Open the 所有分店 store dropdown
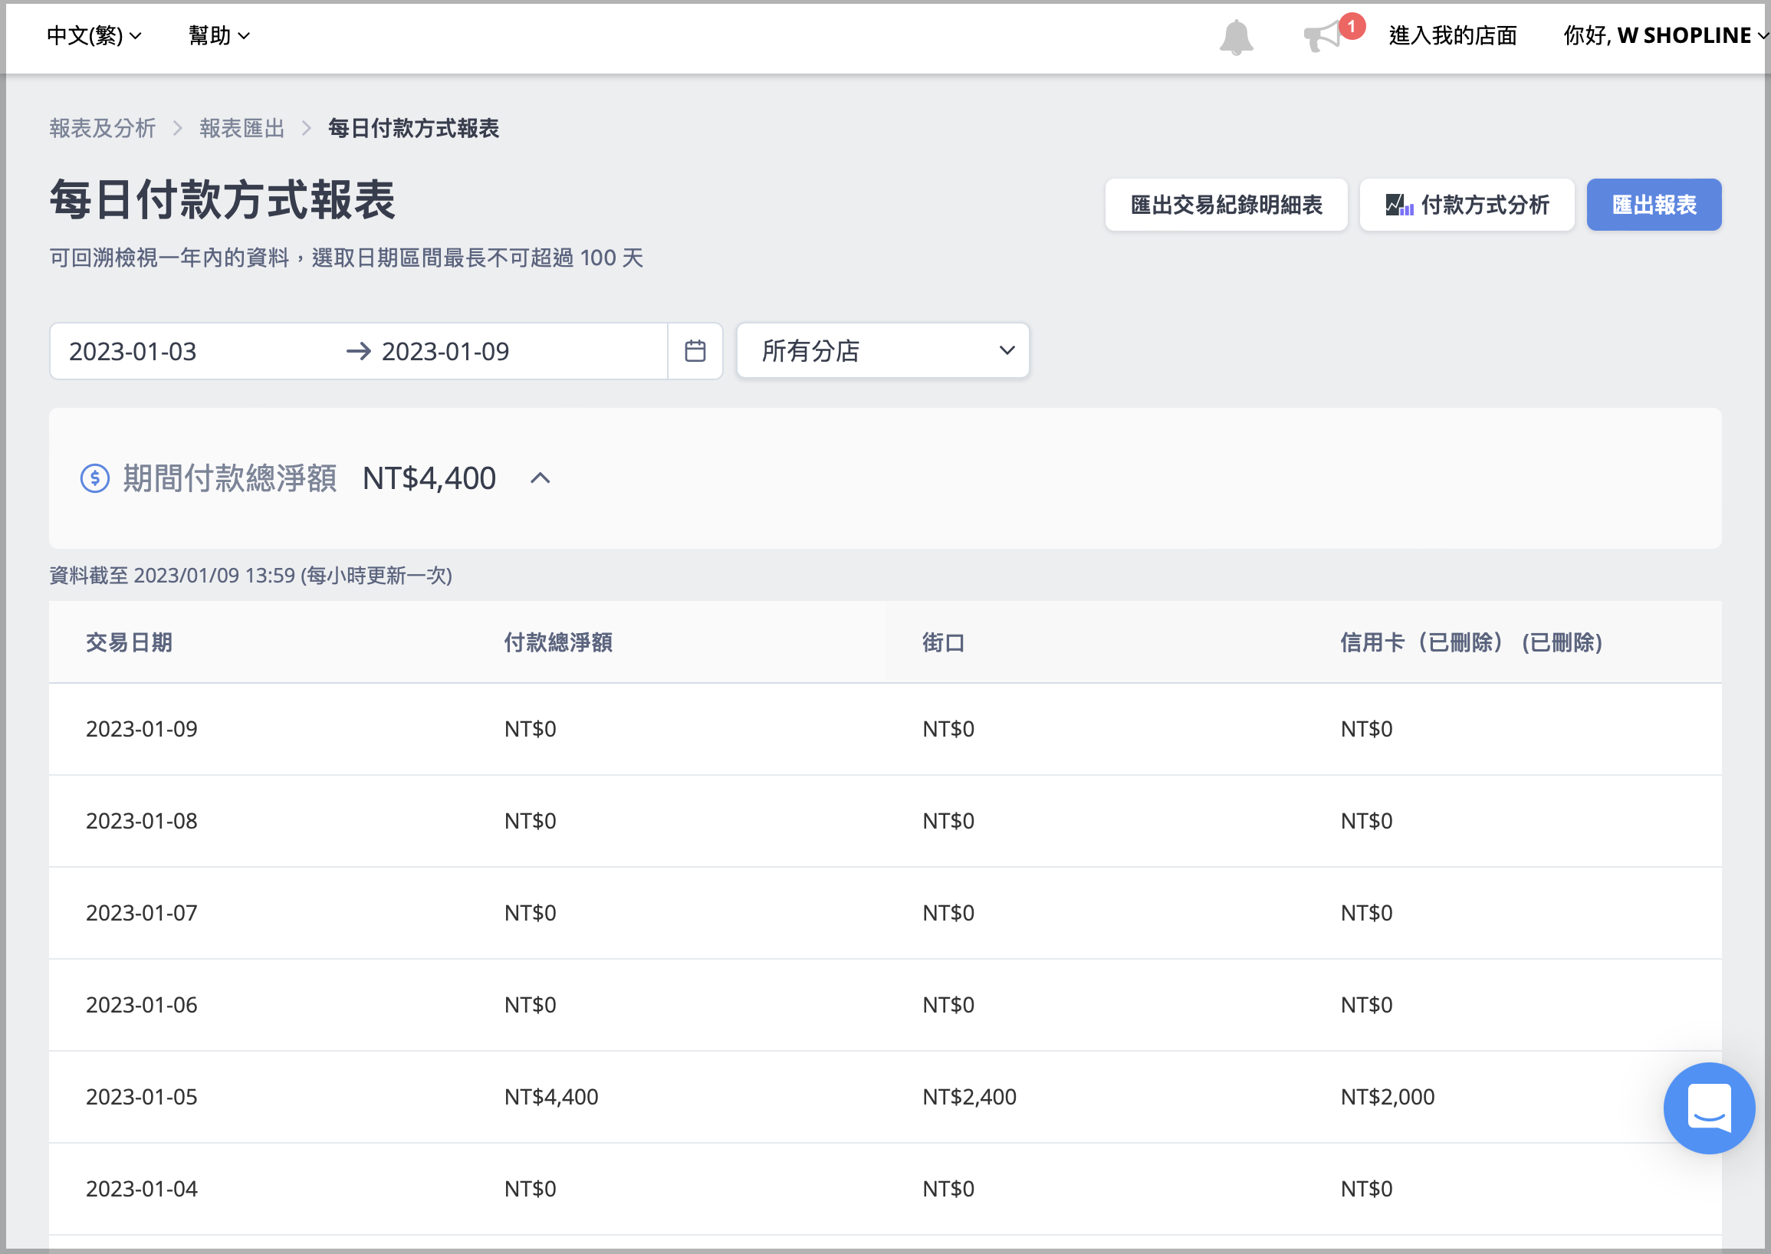Screen dimensions: 1771x1254 (882, 350)
